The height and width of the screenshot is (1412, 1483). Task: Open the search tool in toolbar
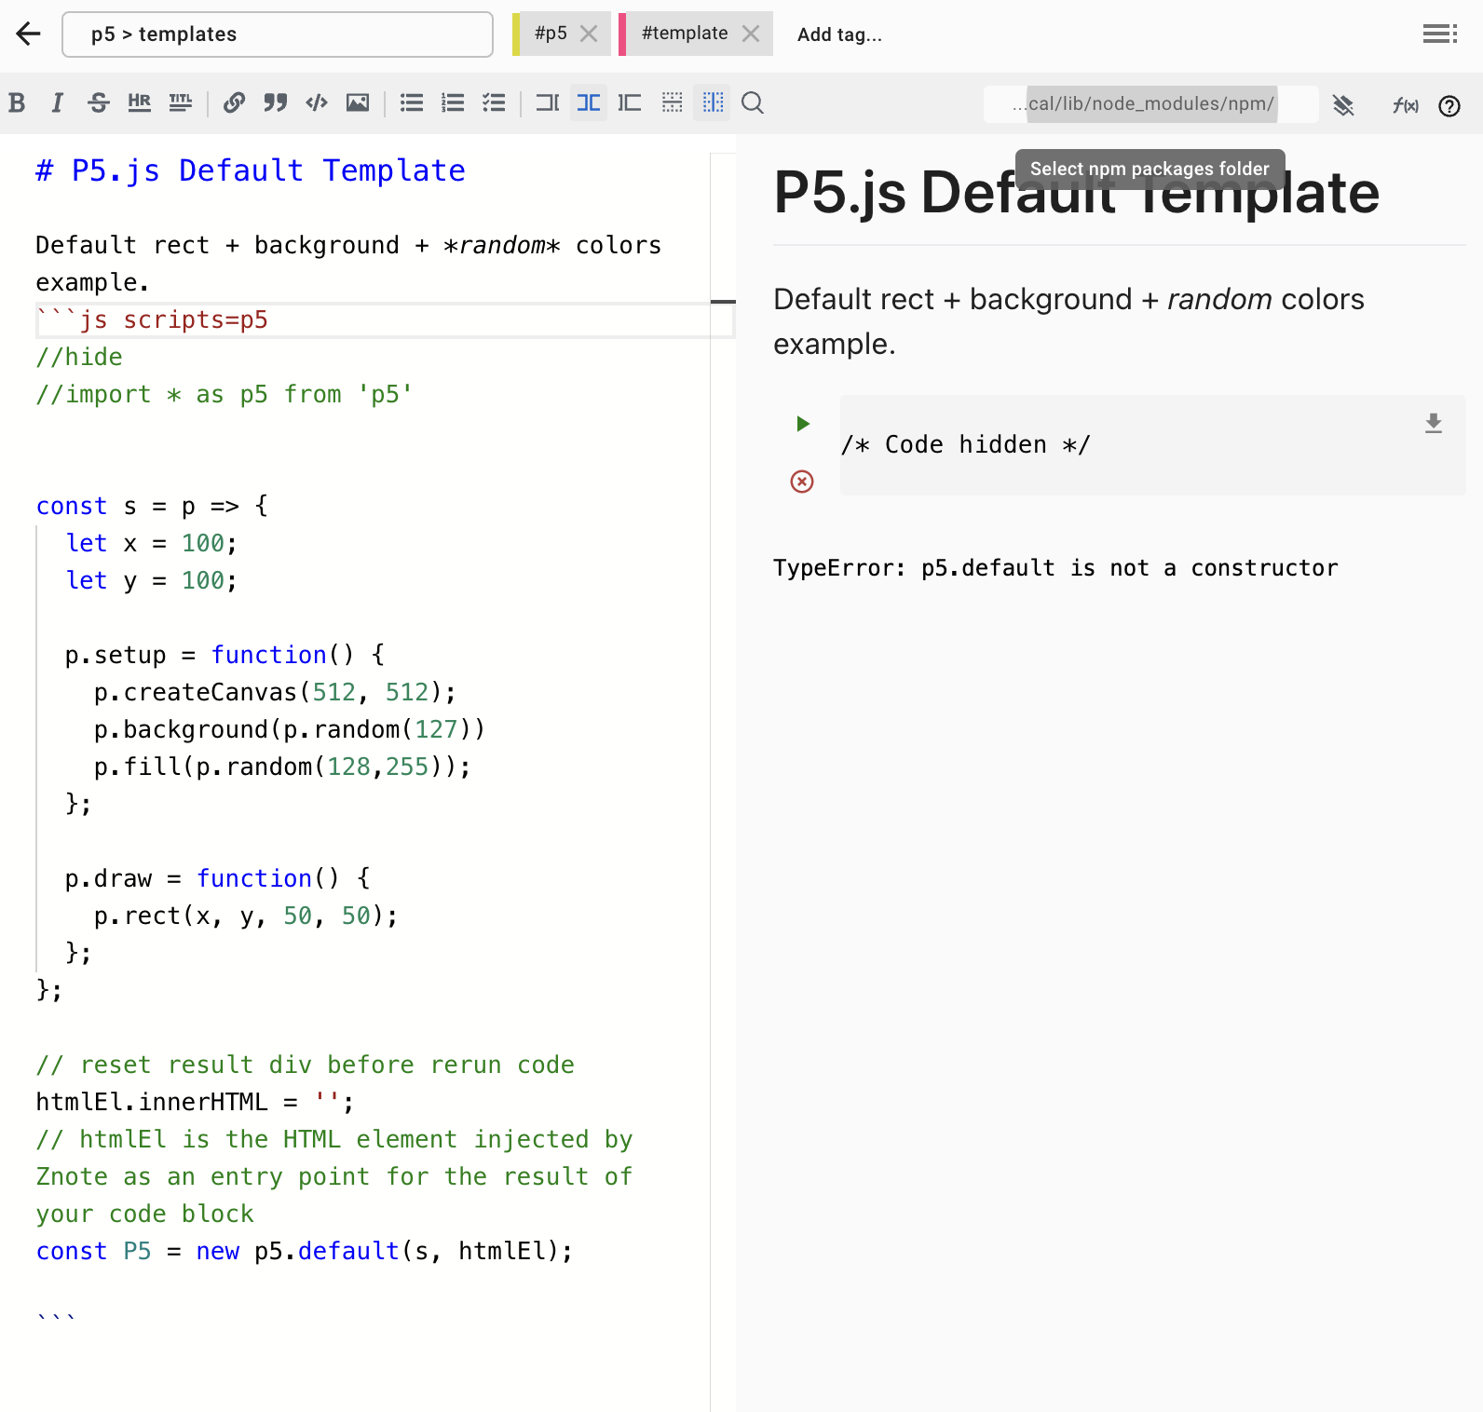pos(753,103)
